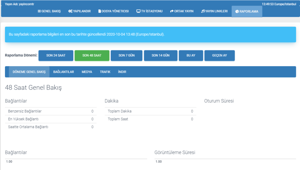300x170 pixels.
Task: Choose the SON 24 SAAT period
Action: coord(56,56)
